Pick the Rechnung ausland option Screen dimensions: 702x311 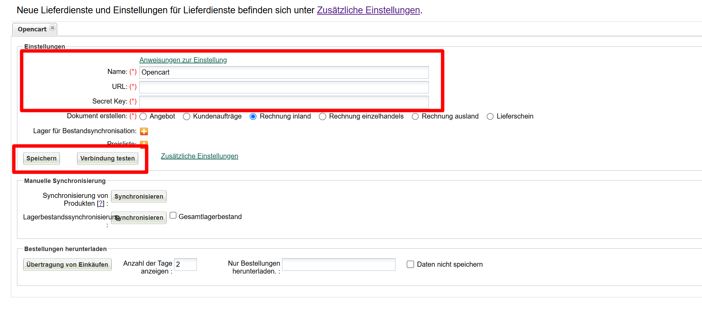[x=415, y=116]
